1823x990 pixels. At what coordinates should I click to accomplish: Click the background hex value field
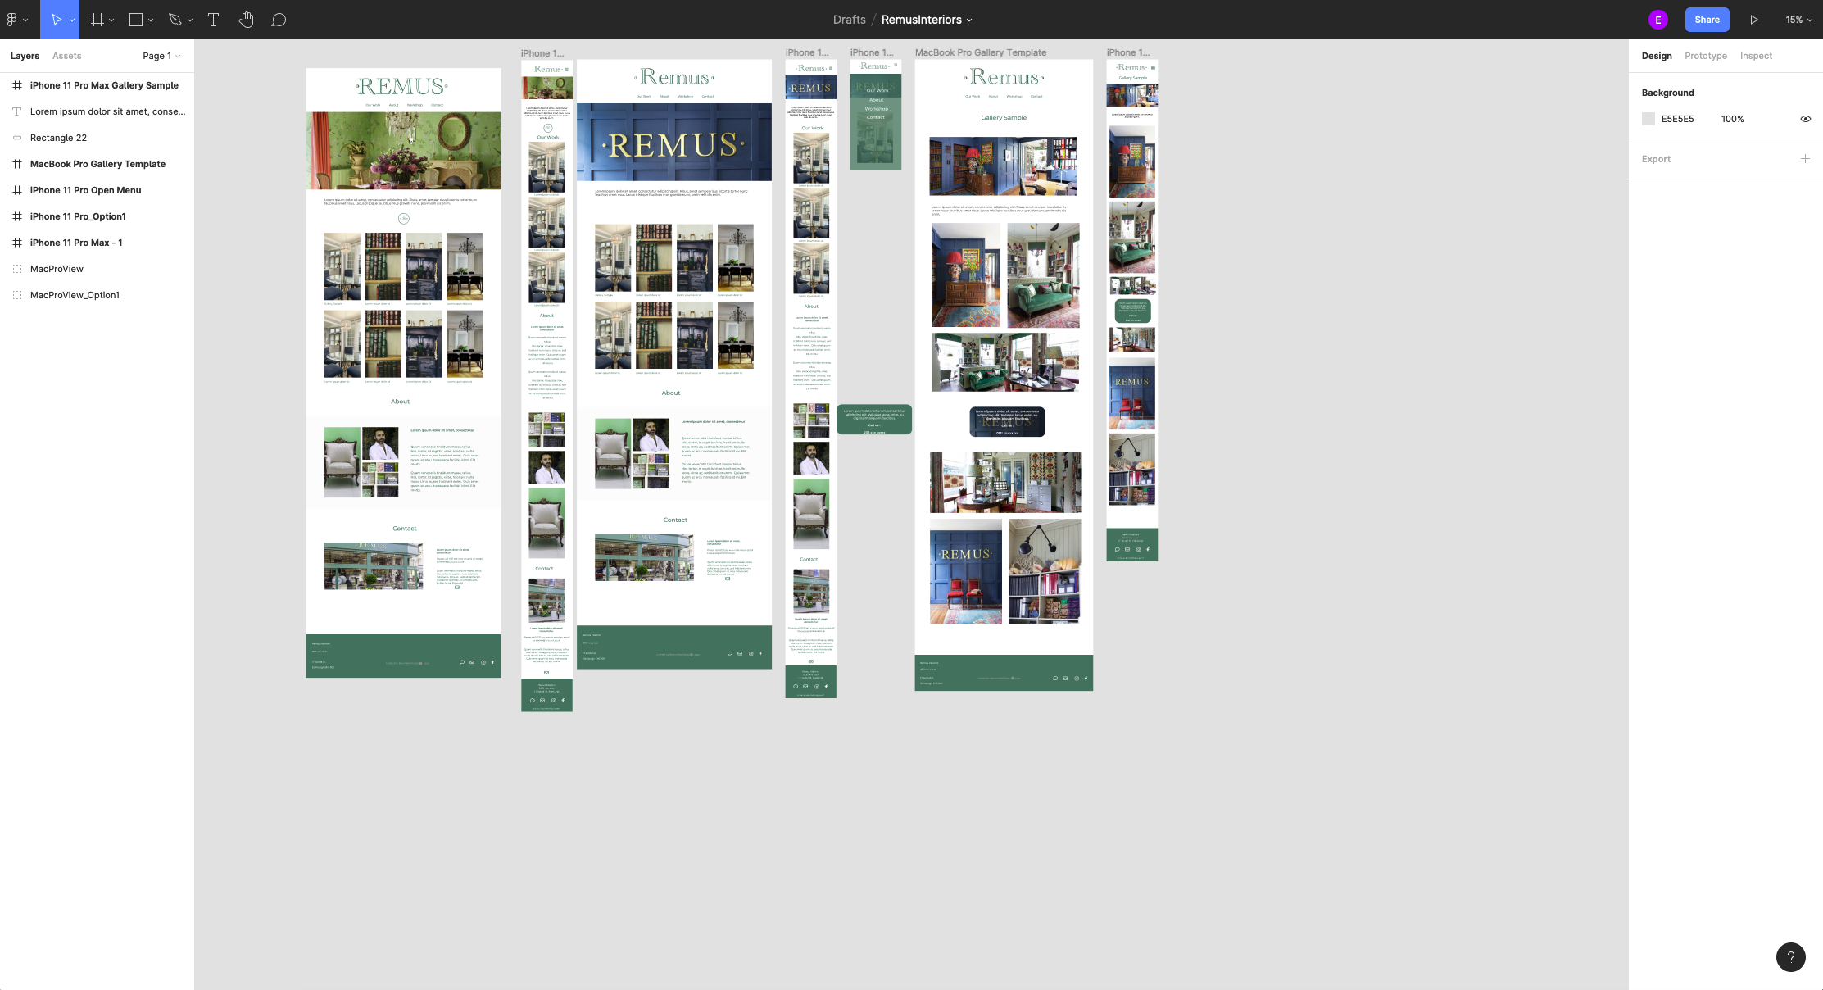[x=1677, y=119]
